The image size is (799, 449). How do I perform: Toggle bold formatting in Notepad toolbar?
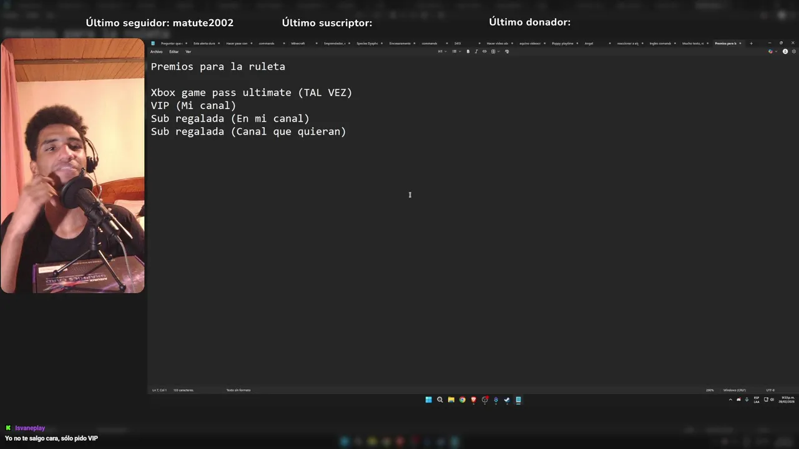[468, 52]
